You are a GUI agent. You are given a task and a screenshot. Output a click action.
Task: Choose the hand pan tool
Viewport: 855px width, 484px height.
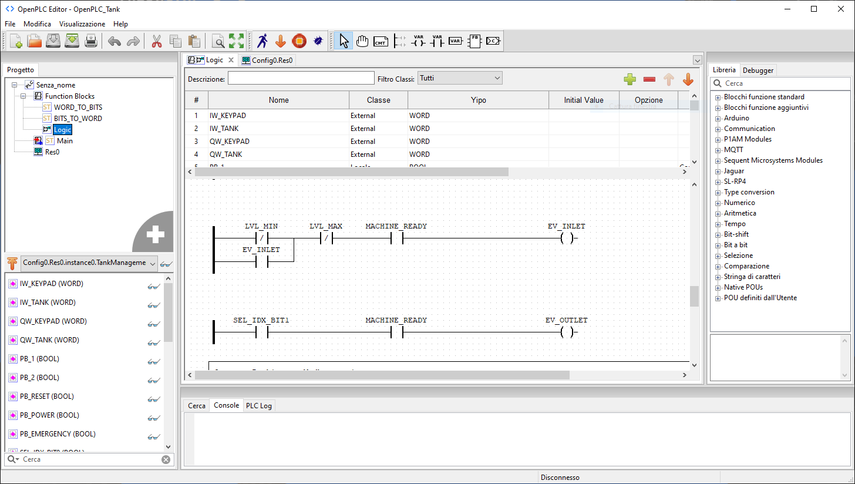pos(362,41)
